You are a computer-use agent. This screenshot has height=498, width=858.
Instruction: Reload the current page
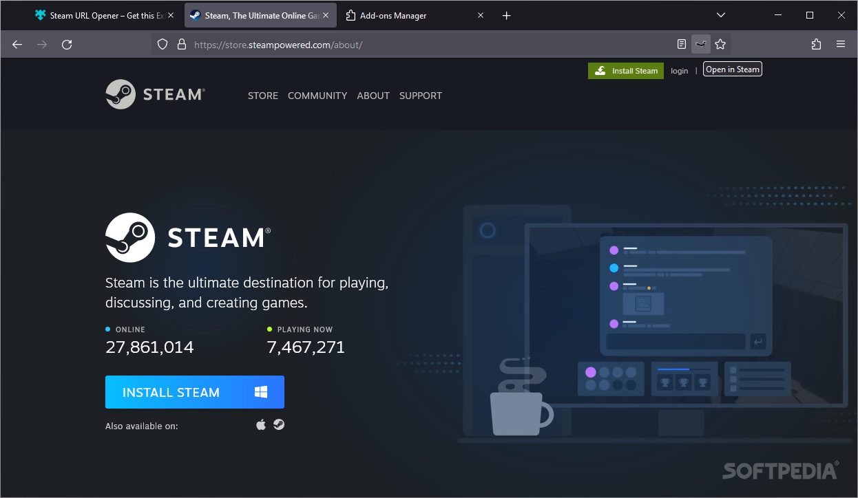[67, 44]
